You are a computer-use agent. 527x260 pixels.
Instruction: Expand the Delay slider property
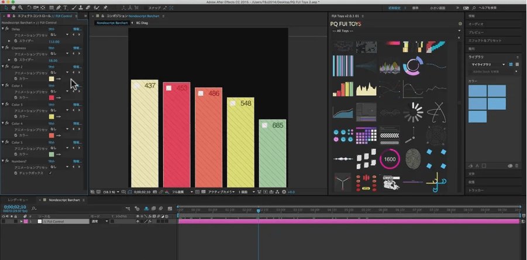coord(9,41)
